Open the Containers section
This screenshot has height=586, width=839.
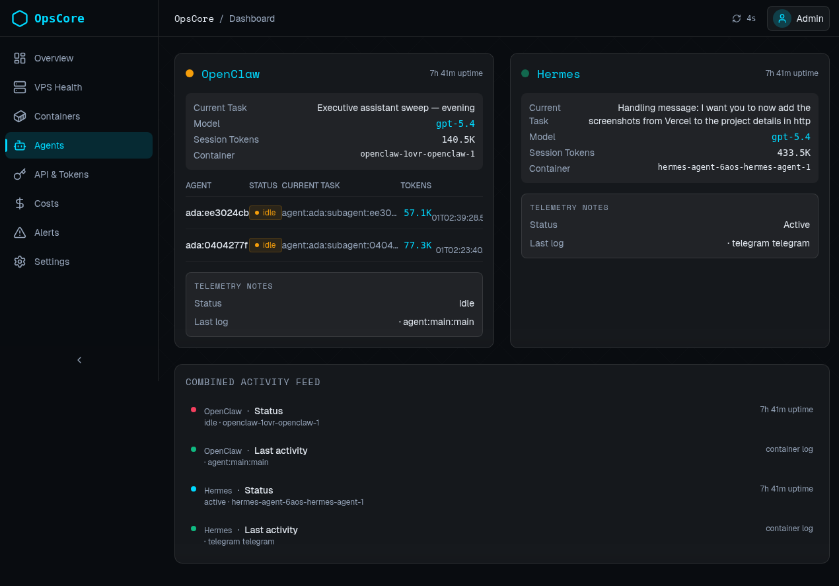pos(79,116)
